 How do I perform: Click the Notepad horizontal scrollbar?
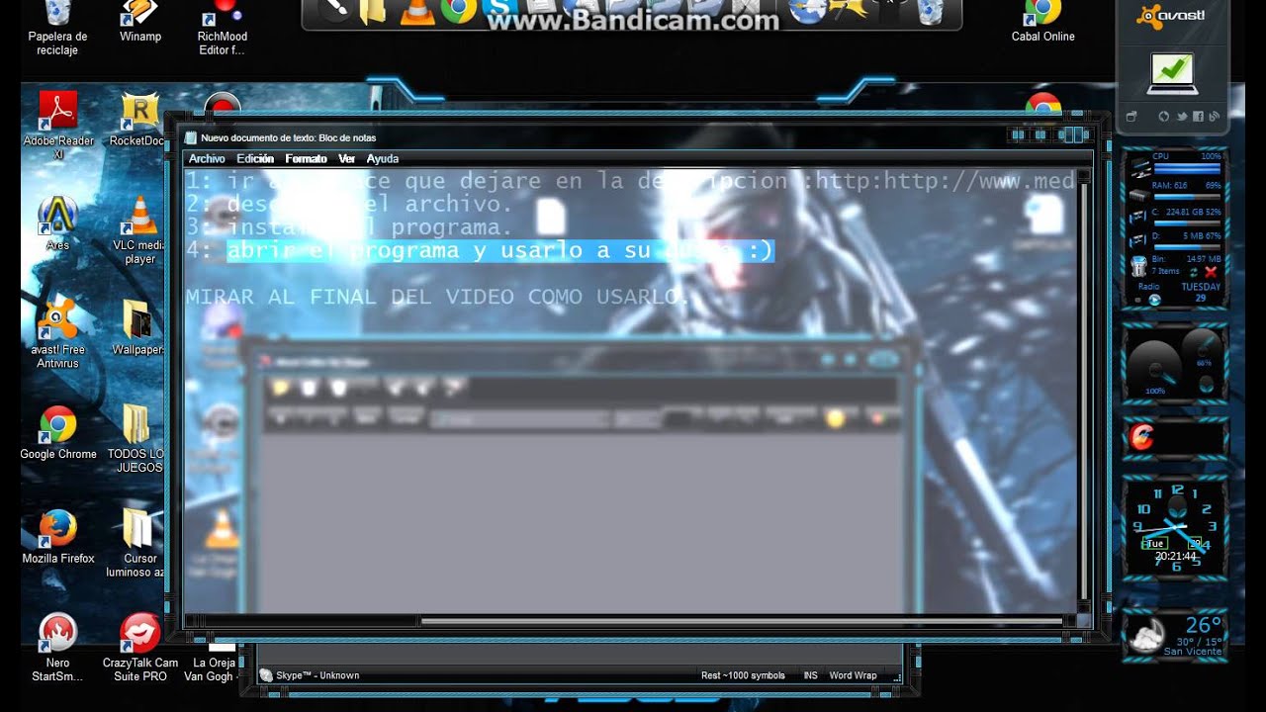click(x=631, y=621)
